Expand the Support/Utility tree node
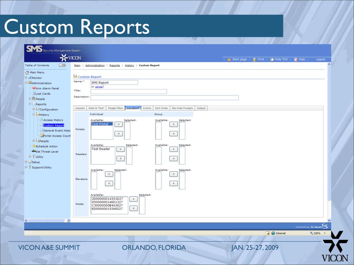This screenshot has height=265, width=354. click(x=26, y=167)
